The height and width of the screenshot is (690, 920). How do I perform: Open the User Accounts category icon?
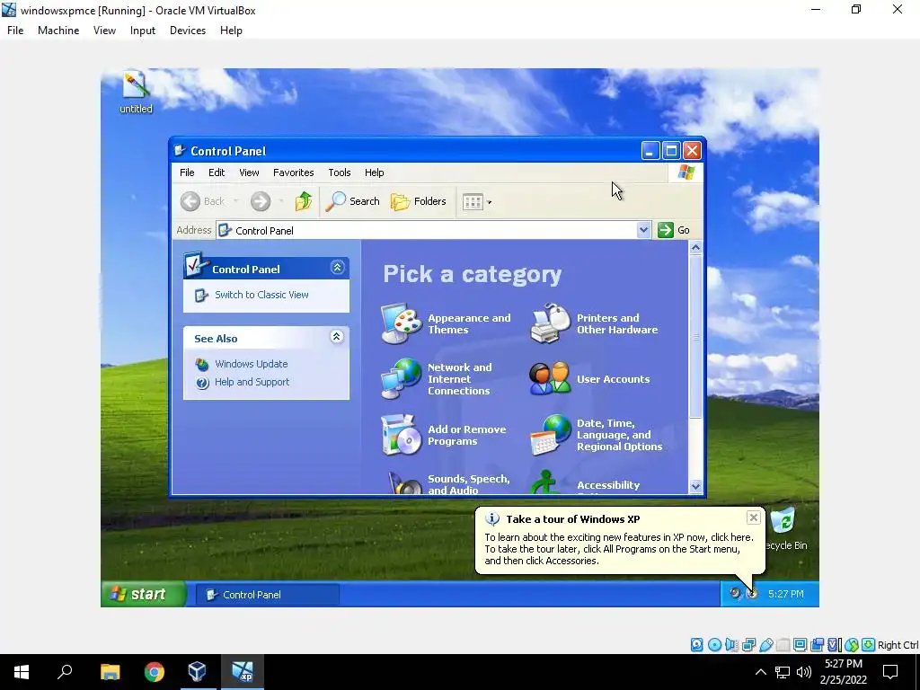[x=551, y=378]
